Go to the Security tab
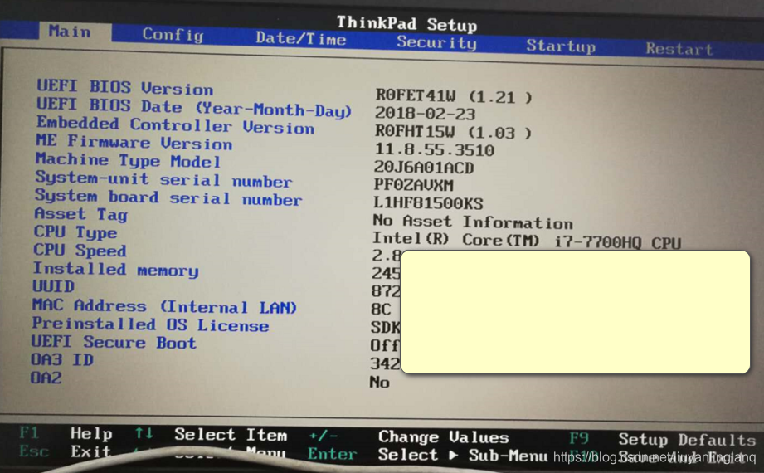 pos(436,42)
